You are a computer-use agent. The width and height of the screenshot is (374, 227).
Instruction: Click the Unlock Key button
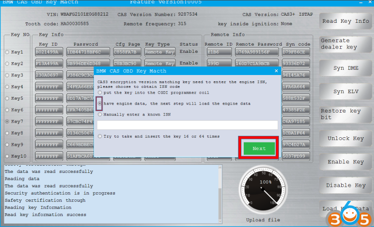(345, 139)
